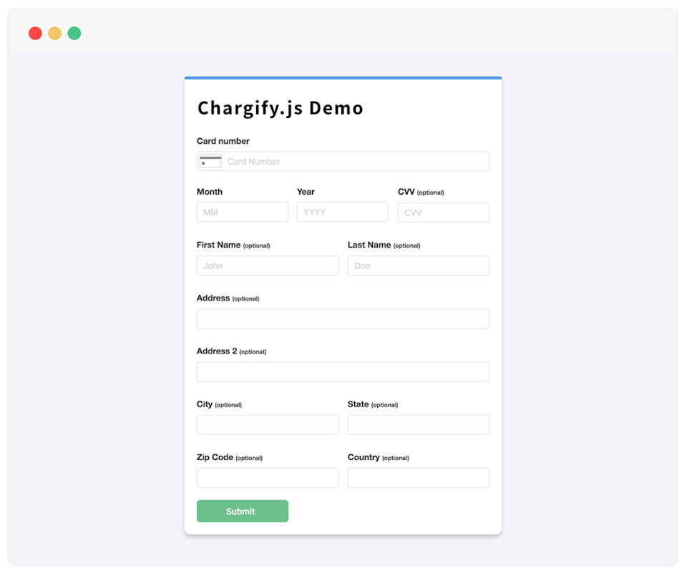The image size is (687, 576).
Task: Click the Address (optional) label
Action: 228,298
